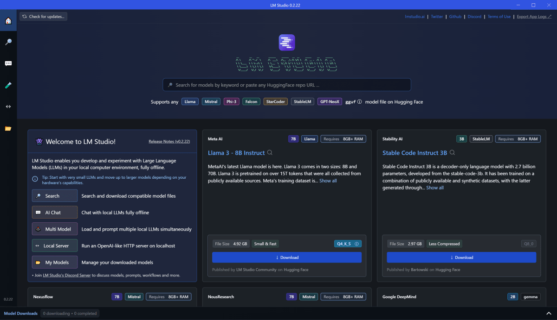Click Check for updates button
The image size is (557, 320).
[44, 17]
